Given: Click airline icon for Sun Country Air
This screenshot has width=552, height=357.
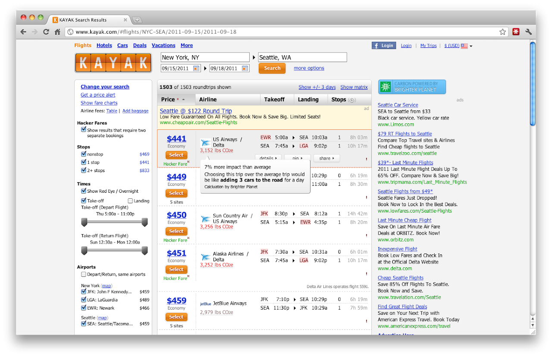Looking at the screenshot, I should point(205,219).
